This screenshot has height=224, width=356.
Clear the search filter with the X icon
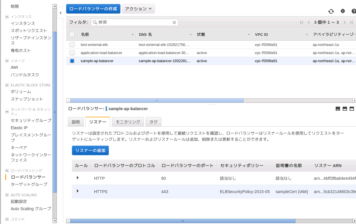tap(174, 23)
